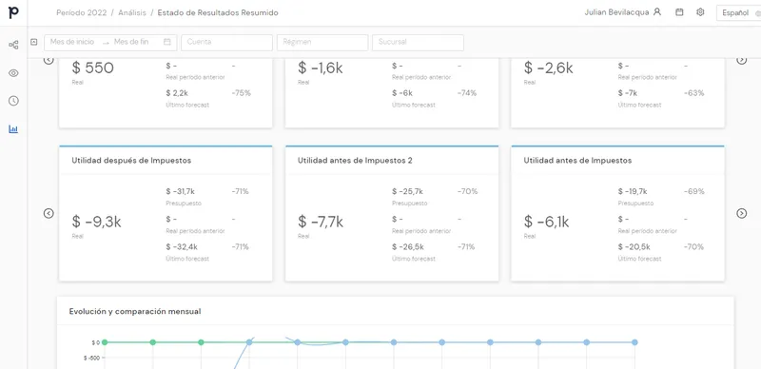Click the $ -20,5k Último forecast value
Screen dimensions: 761x369
click(634, 247)
